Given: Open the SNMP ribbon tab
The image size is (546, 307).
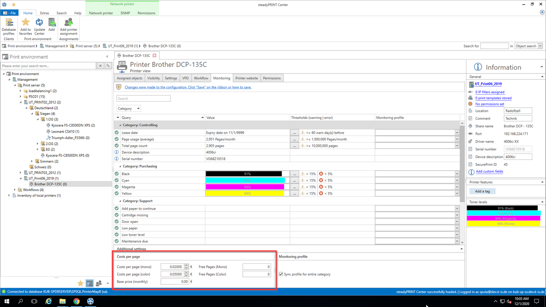Looking at the screenshot, I should (125, 13).
